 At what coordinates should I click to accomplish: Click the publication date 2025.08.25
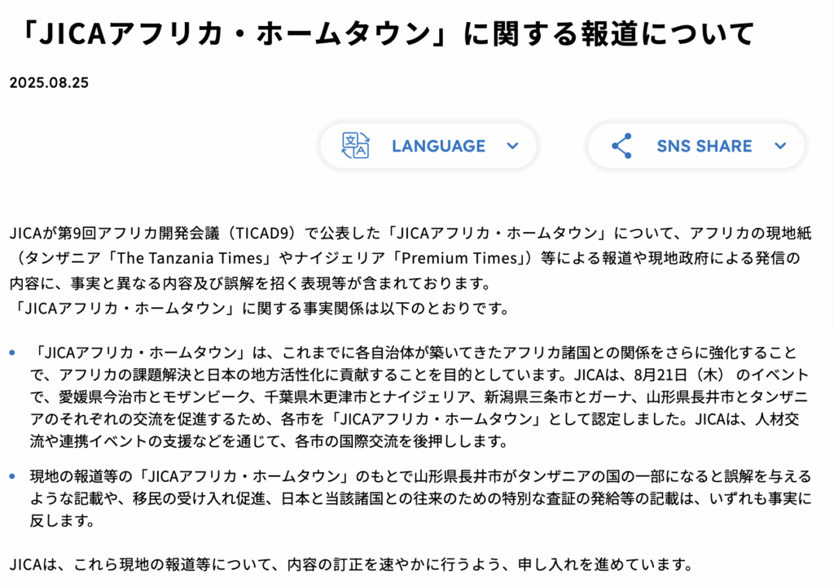pos(49,82)
